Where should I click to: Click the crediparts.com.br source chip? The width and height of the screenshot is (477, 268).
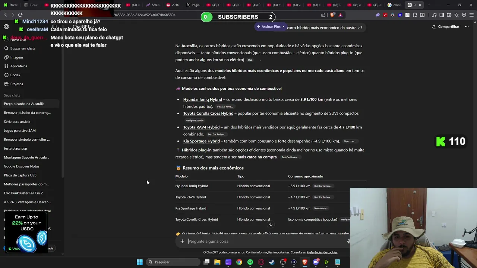coord(195,121)
